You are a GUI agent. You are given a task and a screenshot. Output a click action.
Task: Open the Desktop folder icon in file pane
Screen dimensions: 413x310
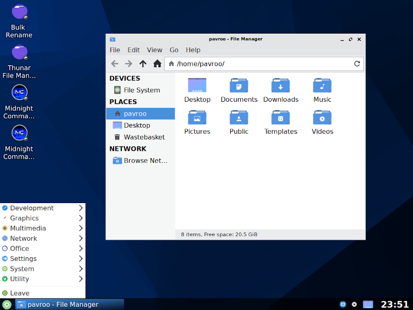click(x=197, y=90)
